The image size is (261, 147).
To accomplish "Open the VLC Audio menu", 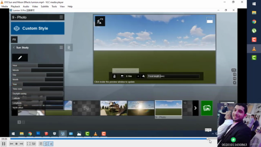I will point(26,7).
